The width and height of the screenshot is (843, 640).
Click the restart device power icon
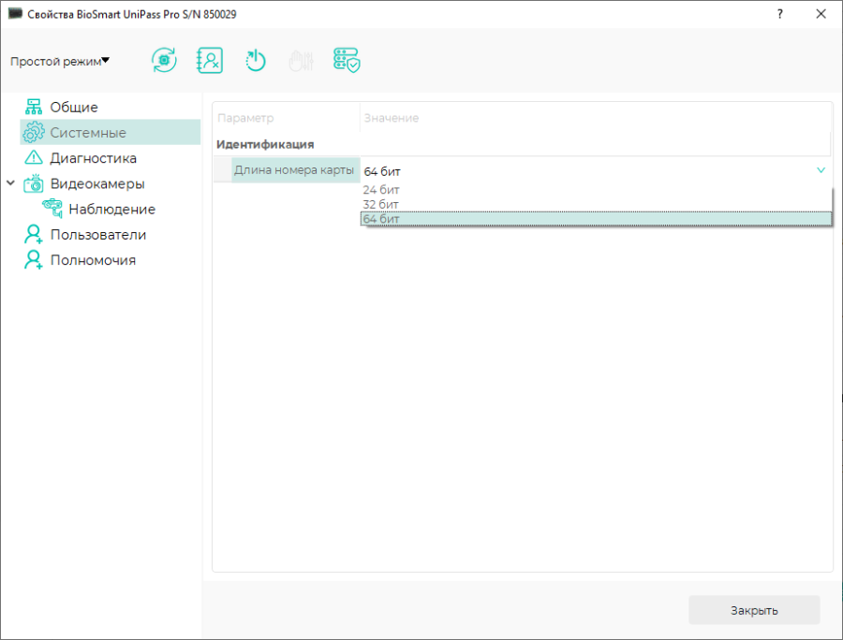[x=256, y=60]
